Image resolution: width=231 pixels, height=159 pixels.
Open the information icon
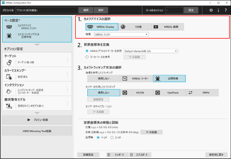218,10
